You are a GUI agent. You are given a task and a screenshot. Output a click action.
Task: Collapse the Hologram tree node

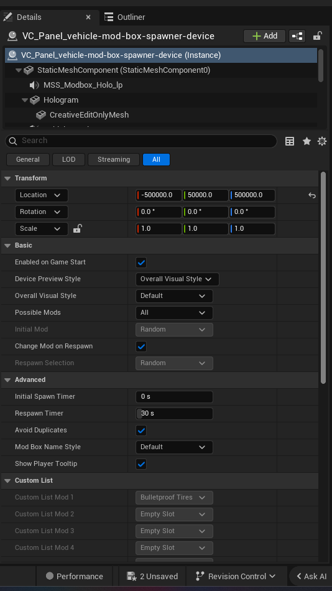tap(25, 100)
